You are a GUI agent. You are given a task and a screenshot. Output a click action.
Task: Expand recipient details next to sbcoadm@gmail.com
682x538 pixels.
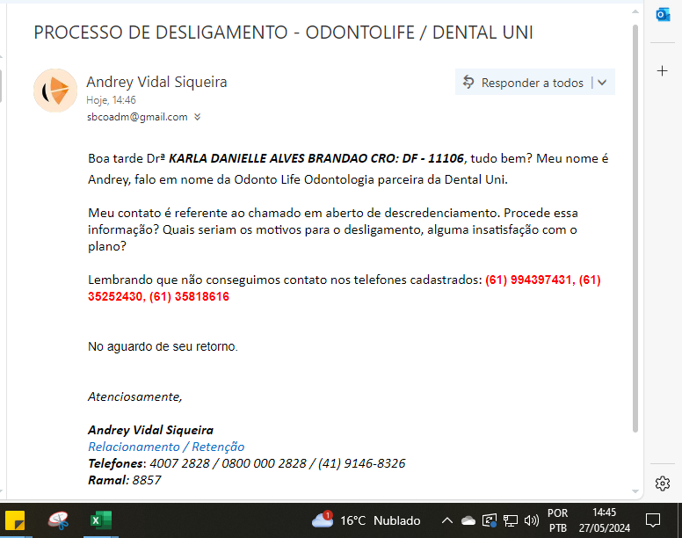coord(198,117)
